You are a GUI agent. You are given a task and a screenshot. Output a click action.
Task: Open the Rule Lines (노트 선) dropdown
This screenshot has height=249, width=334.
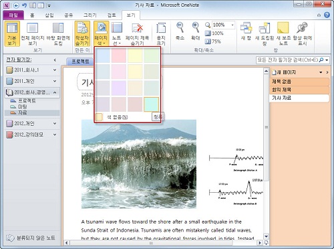click(x=116, y=33)
